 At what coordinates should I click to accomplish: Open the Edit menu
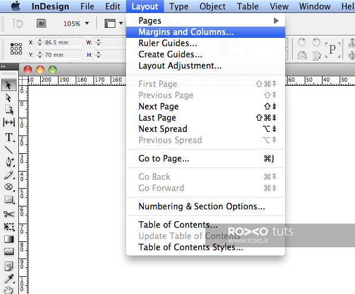(x=113, y=7)
